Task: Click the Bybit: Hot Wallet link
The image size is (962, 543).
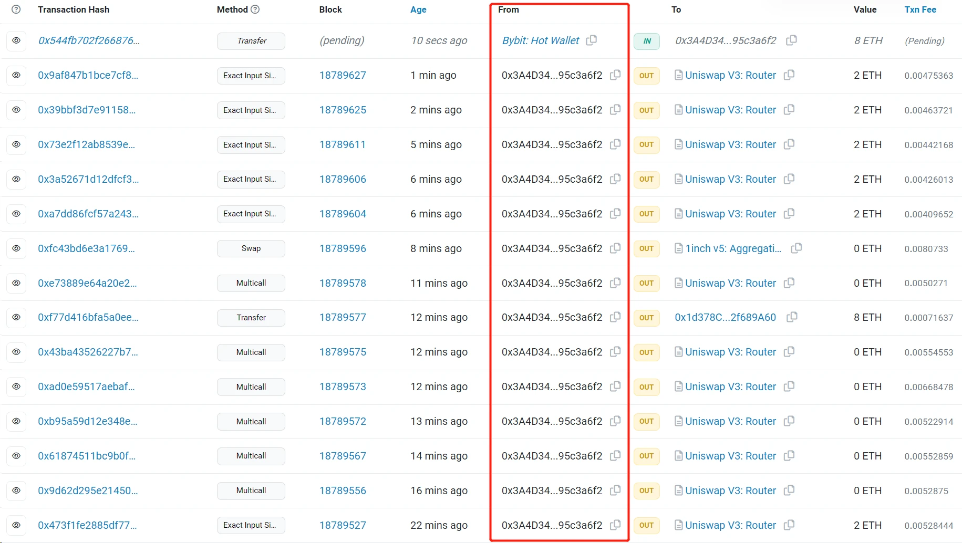Action: point(541,40)
